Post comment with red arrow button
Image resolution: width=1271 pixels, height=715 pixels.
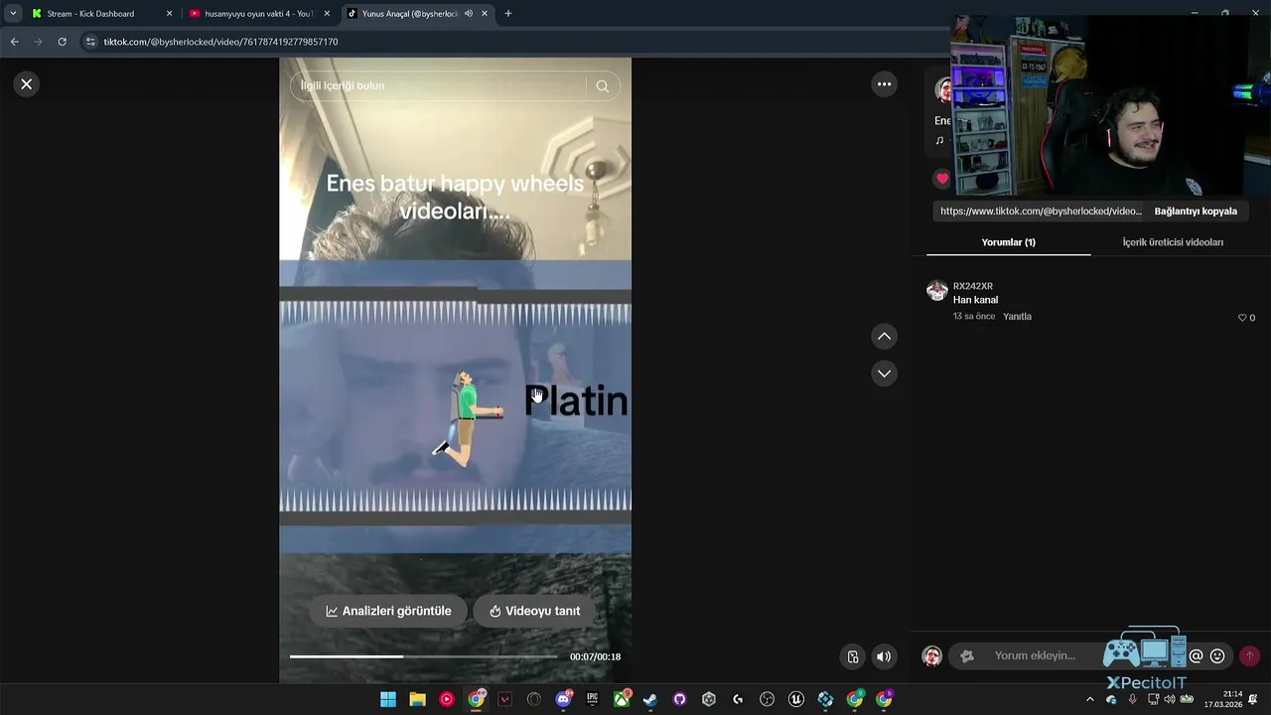pyautogui.click(x=1249, y=656)
